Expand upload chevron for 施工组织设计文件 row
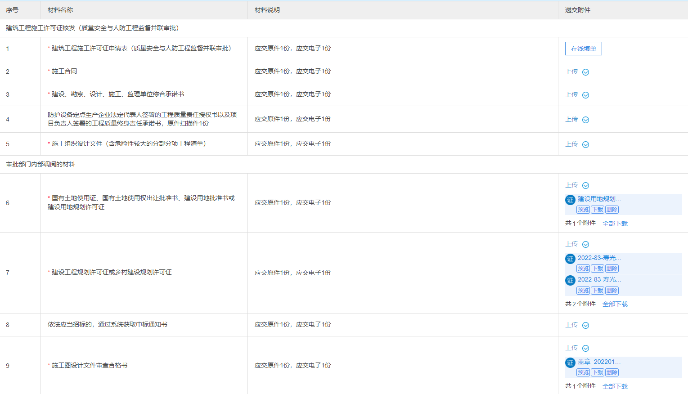Viewport: 688px width, 394px height. pyautogui.click(x=585, y=145)
